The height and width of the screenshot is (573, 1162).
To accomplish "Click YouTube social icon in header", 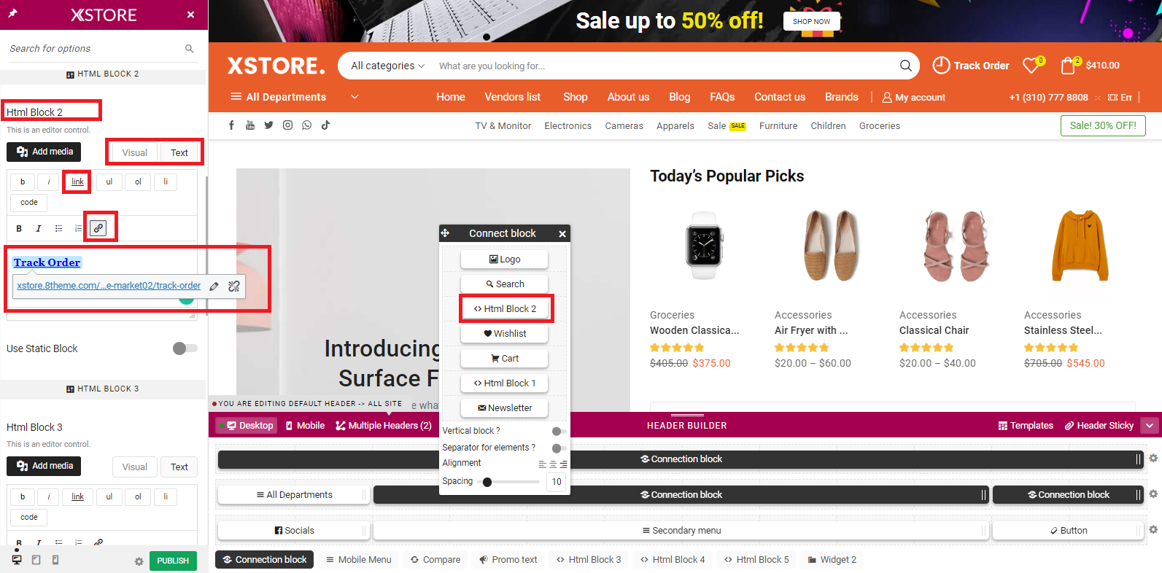I will [x=250, y=125].
